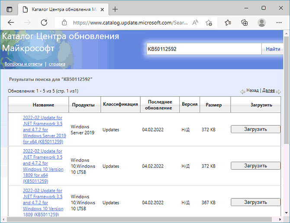Sort by the Последнее обновление column header
The image size is (290, 223).
point(160,105)
